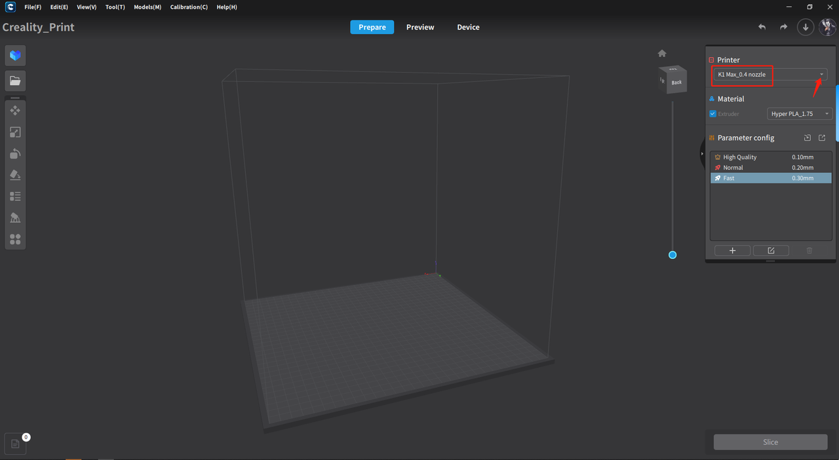The height and width of the screenshot is (460, 839).
Task: Open the Edit menu
Action: tap(59, 7)
